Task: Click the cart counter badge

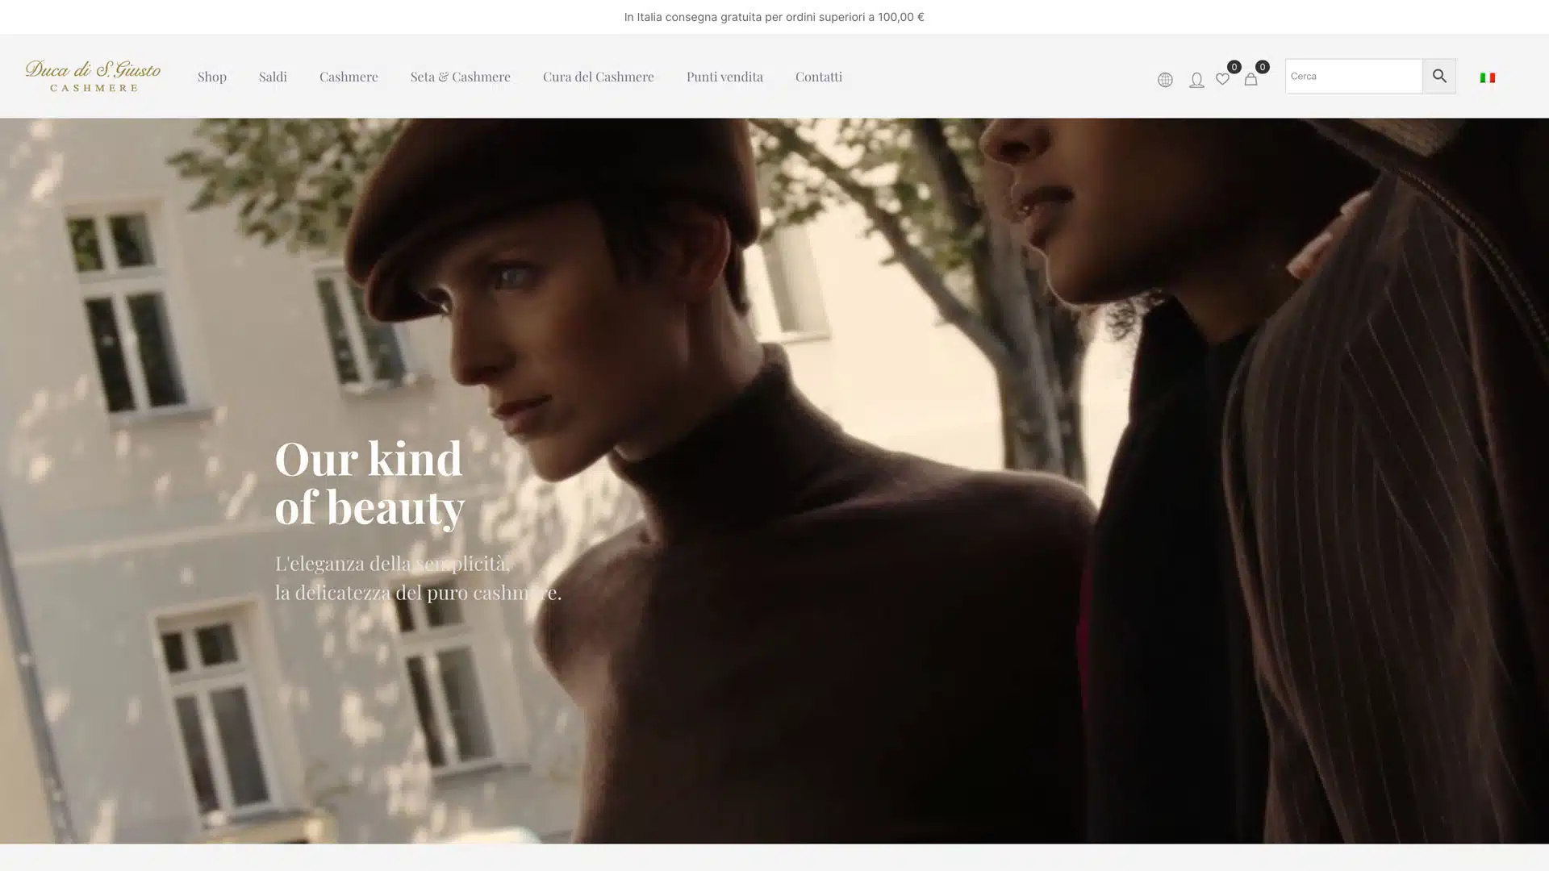Action: (1262, 67)
